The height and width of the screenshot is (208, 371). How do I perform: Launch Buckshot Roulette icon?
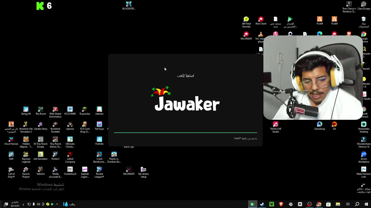click(55, 127)
